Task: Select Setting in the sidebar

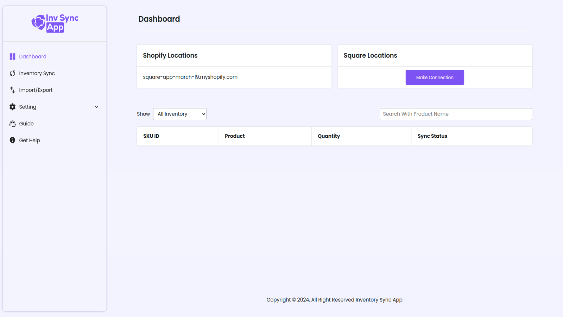Action: click(x=28, y=107)
